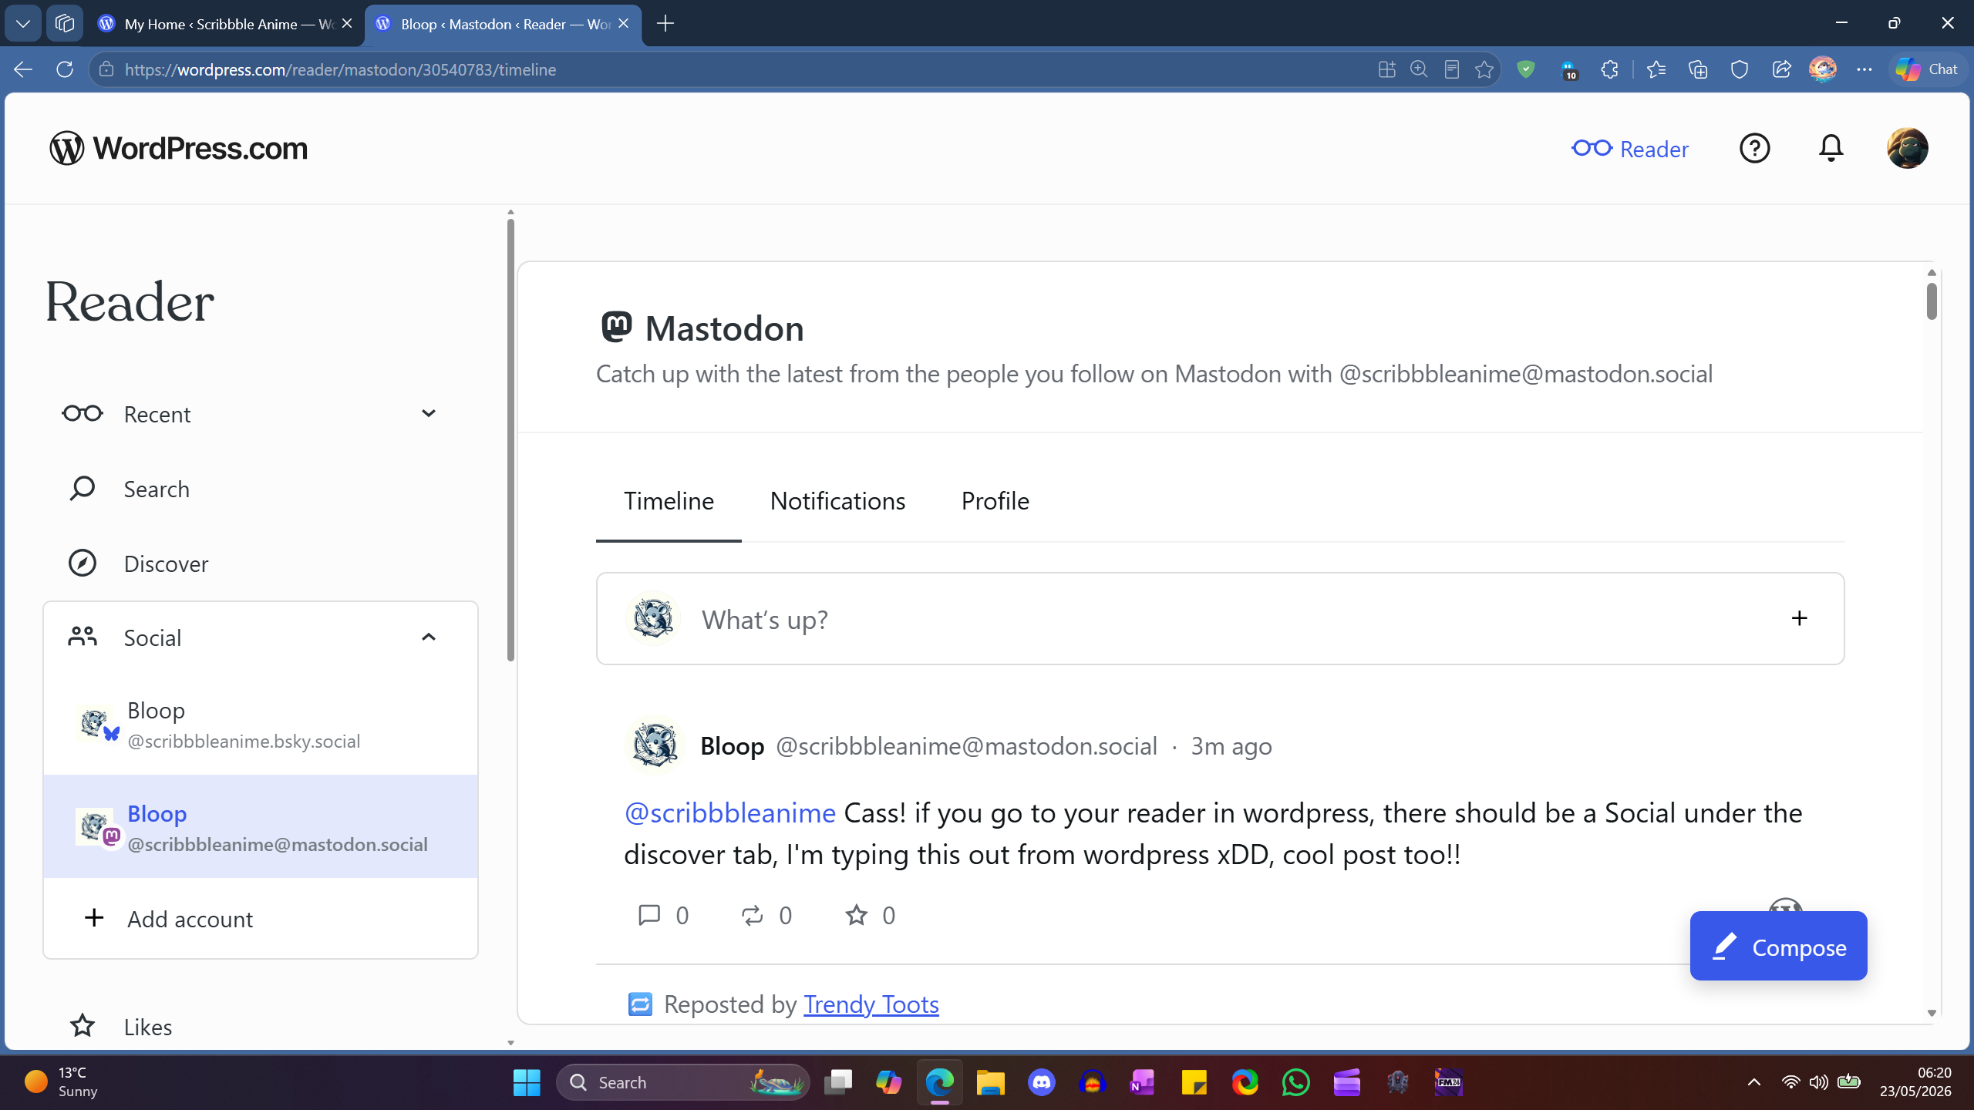The width and height of the screenshot is (1974, 1110).
Task: Focus the What's up? post field
Action: (x=1220, y=618)
